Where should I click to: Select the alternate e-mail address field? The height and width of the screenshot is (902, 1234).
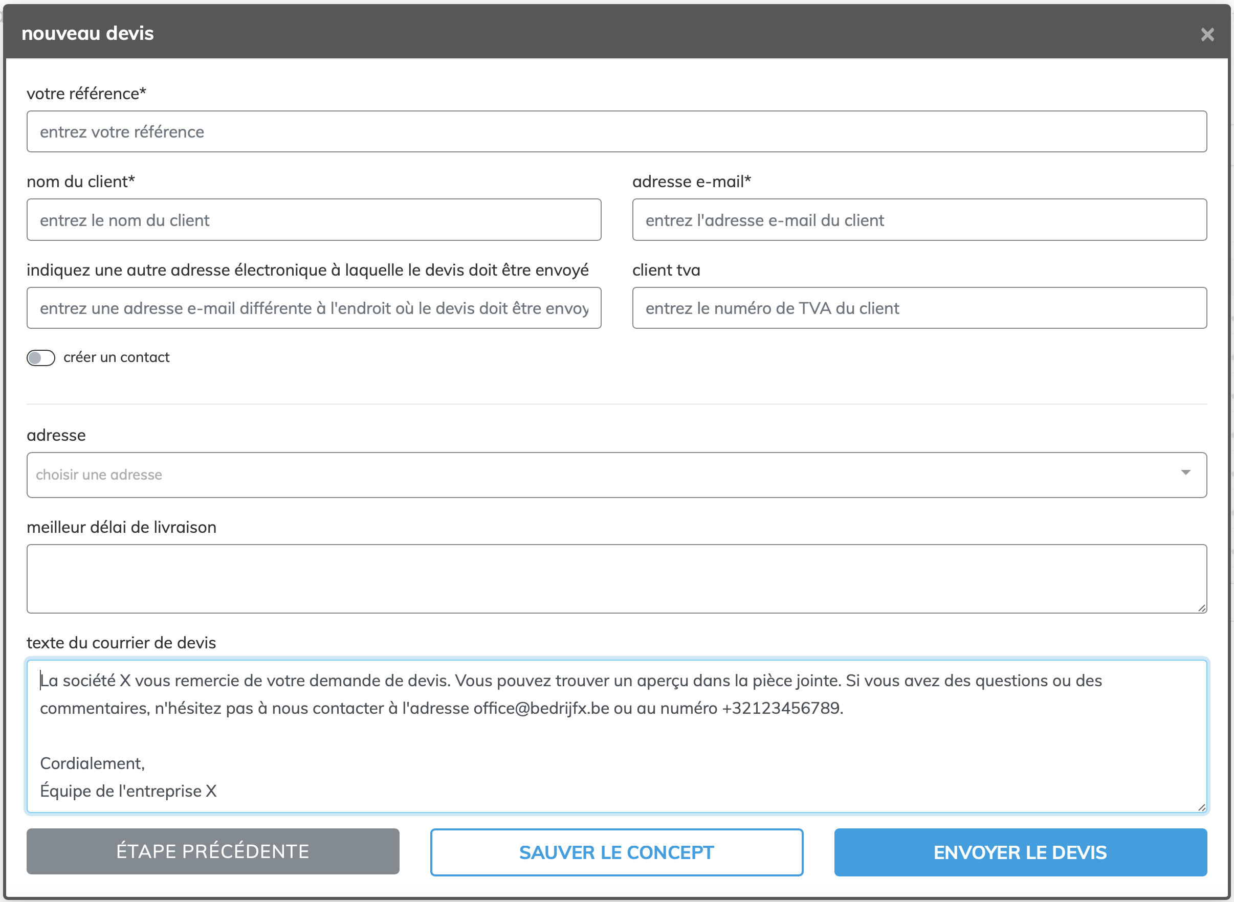pyautogui.click(x=314, y=308)
